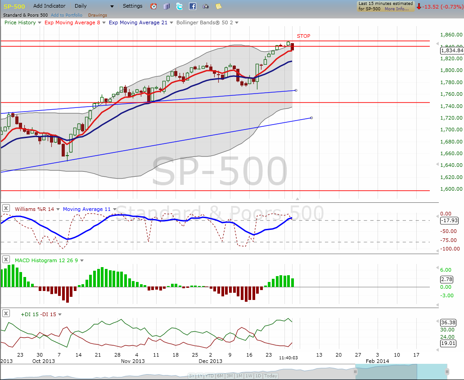
Task: Click the 11:40:03 time label on axis
Action: point(288,358)
